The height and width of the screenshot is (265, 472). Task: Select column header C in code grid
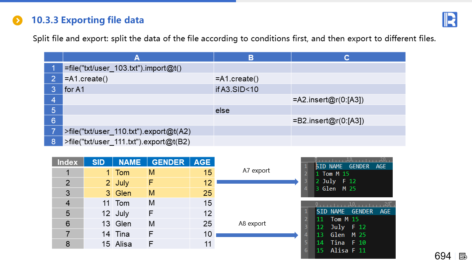pos(347,57)
